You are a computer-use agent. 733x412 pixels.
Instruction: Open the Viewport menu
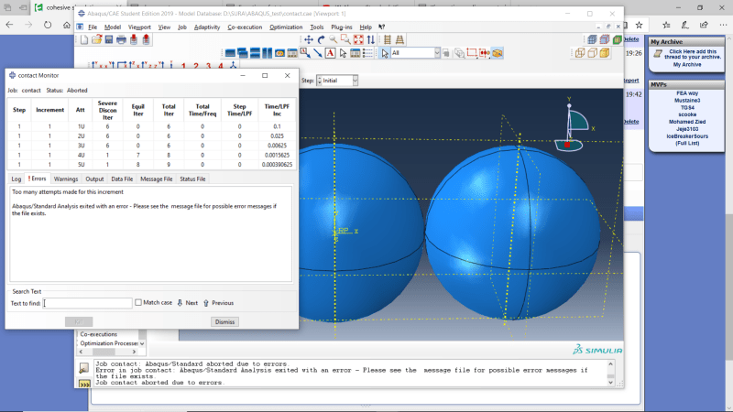139,27
